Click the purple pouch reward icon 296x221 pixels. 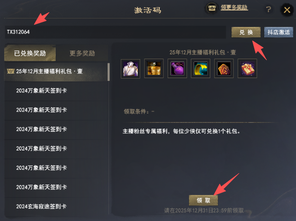(x=177, y=69)
